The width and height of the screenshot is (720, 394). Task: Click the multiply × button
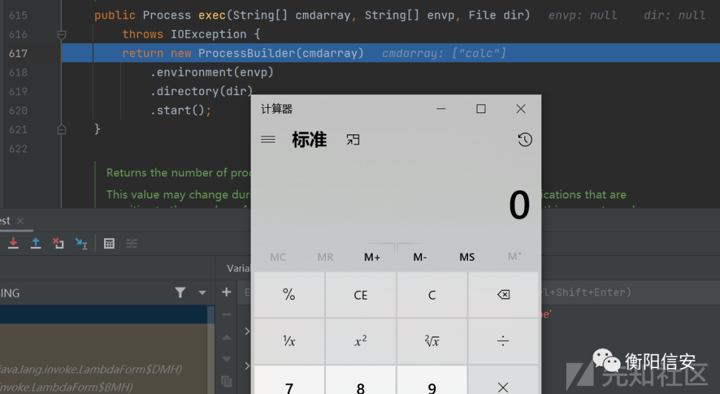503,380
